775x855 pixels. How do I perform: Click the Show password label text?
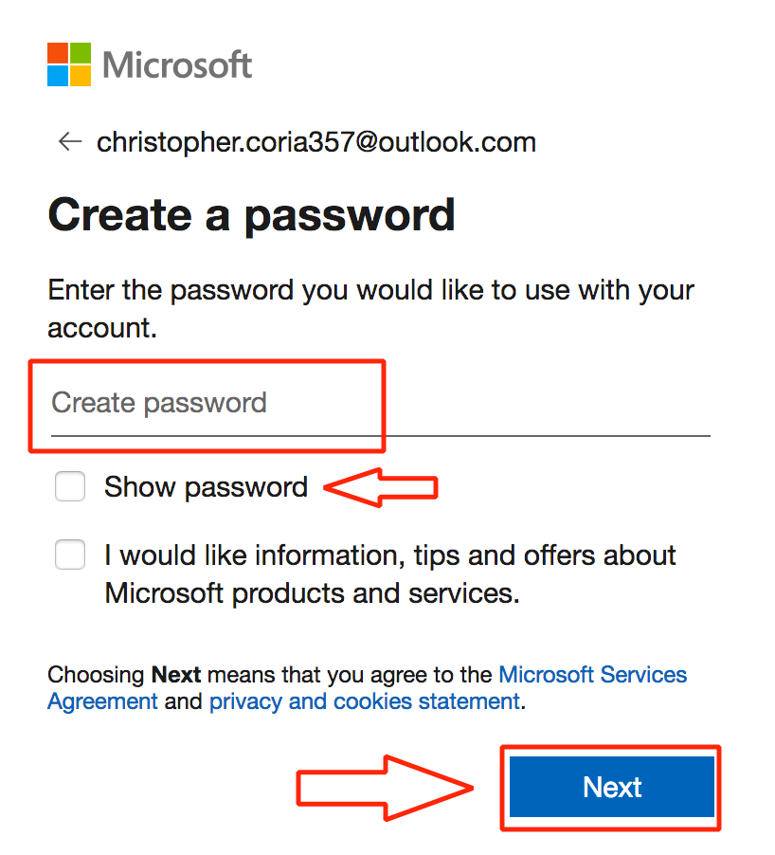(206, 487)
